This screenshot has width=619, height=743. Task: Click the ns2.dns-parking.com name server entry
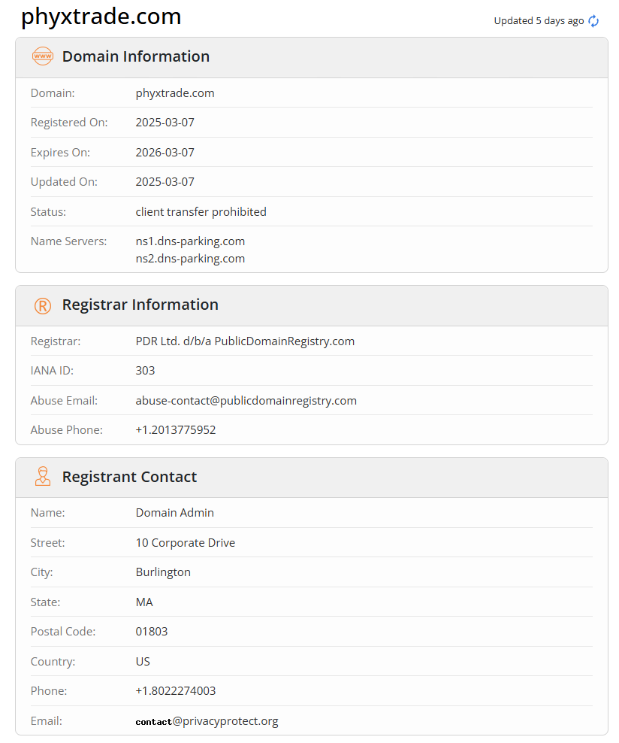pos(190,259)
